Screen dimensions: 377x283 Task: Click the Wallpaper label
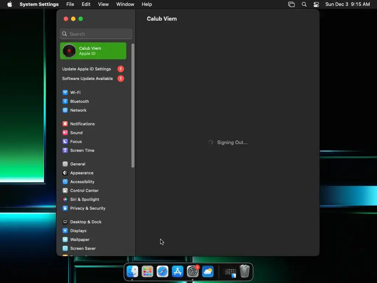pyautogui.click(x=80, y=240)
